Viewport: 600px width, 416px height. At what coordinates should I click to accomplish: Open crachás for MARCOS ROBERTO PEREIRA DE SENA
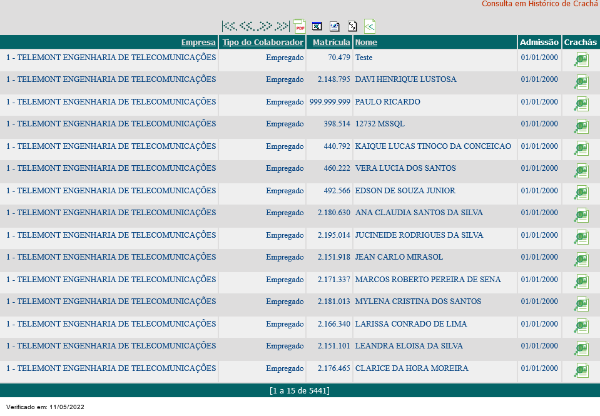click(x=581, y=282)
